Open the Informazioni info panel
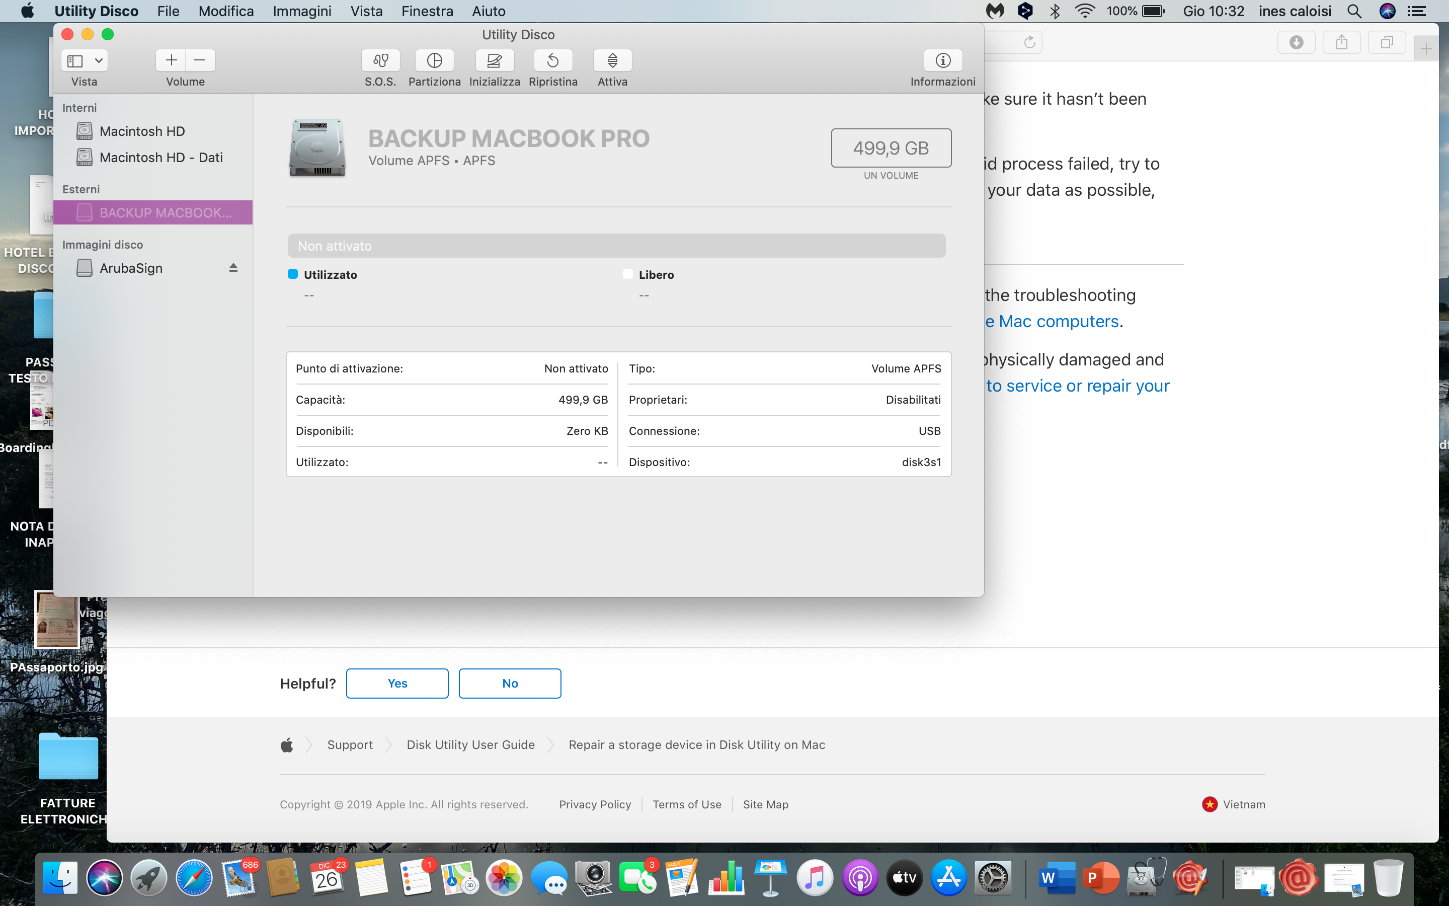The height and width of the screenshot is (906, 1449). coord(942,60)
